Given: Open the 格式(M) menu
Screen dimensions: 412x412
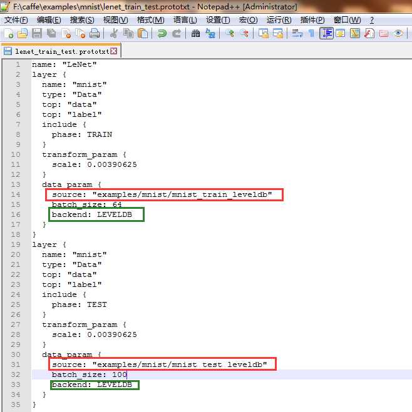Looking at the screenshot, I should pos(150,20).
